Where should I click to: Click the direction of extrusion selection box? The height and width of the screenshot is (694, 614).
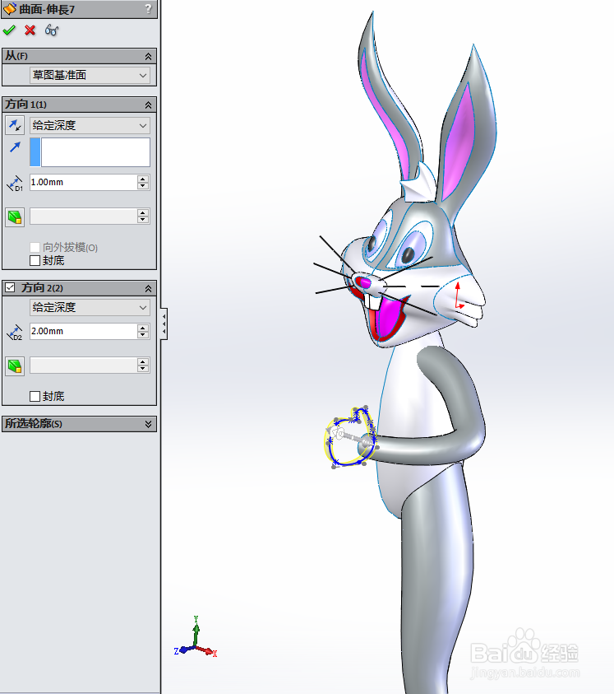(90, 151)
